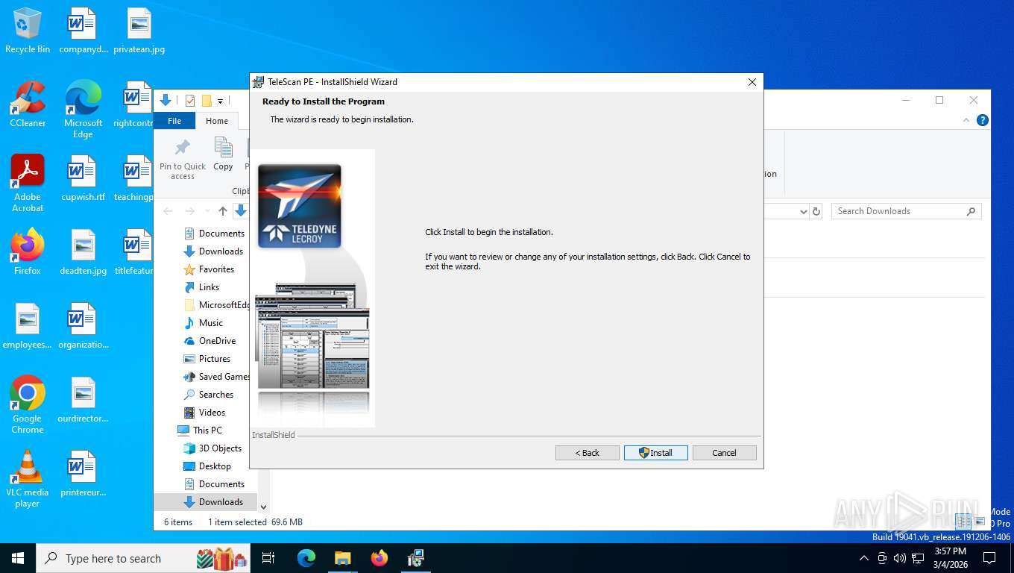The height and width of the screenshot is (573, 1014).
Task: Open Downloads under user folder in tree
Action: [213, 251]
